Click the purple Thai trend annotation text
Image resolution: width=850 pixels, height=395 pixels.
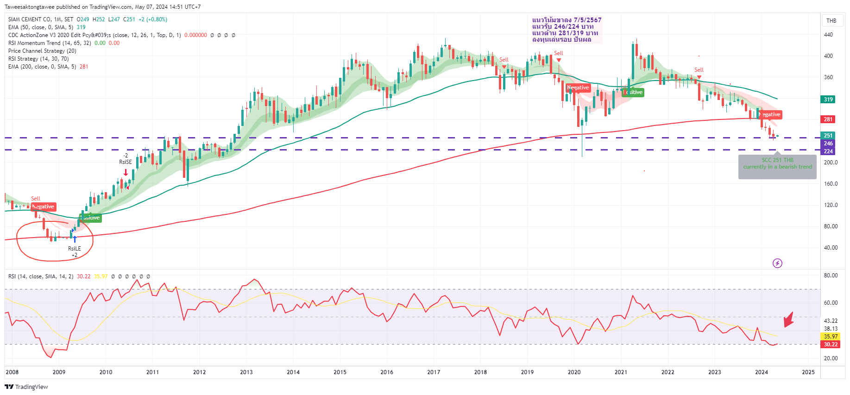click(567, 30)
